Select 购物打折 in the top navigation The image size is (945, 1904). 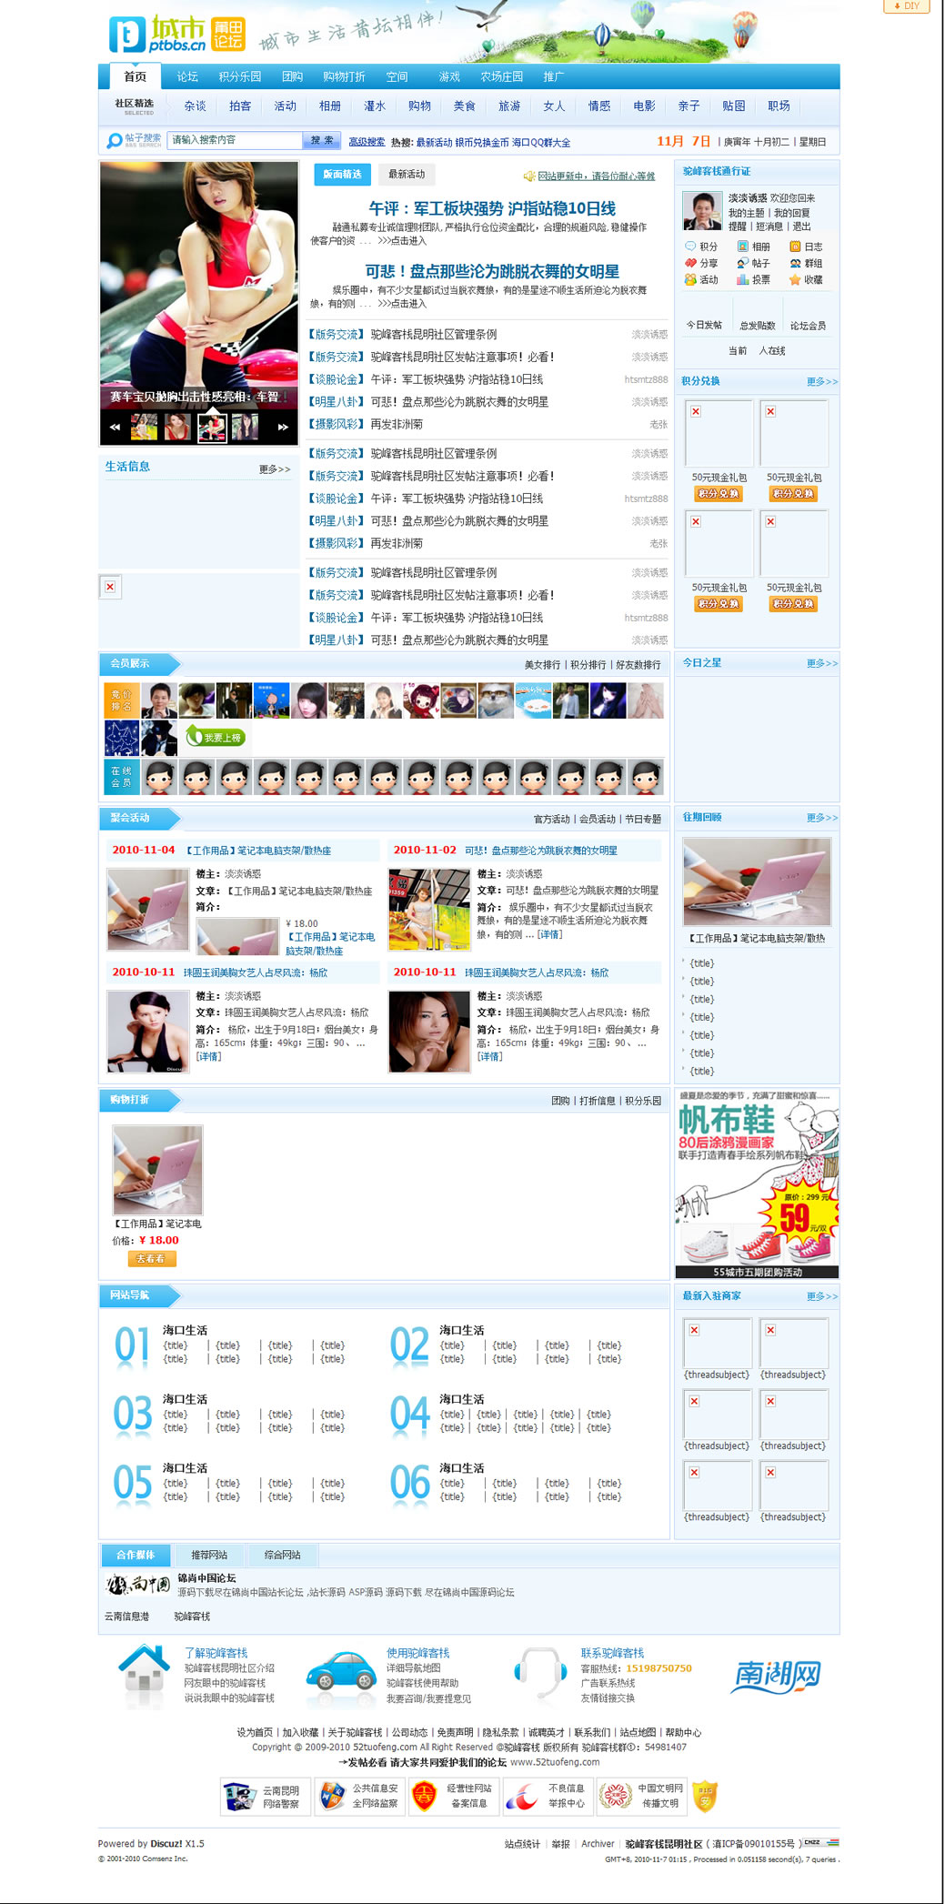click(x=344, y=77)
